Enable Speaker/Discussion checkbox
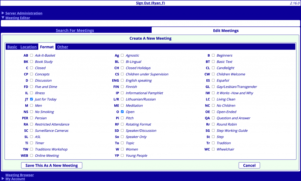The image size is (301, 181). [x=122, y=131]
